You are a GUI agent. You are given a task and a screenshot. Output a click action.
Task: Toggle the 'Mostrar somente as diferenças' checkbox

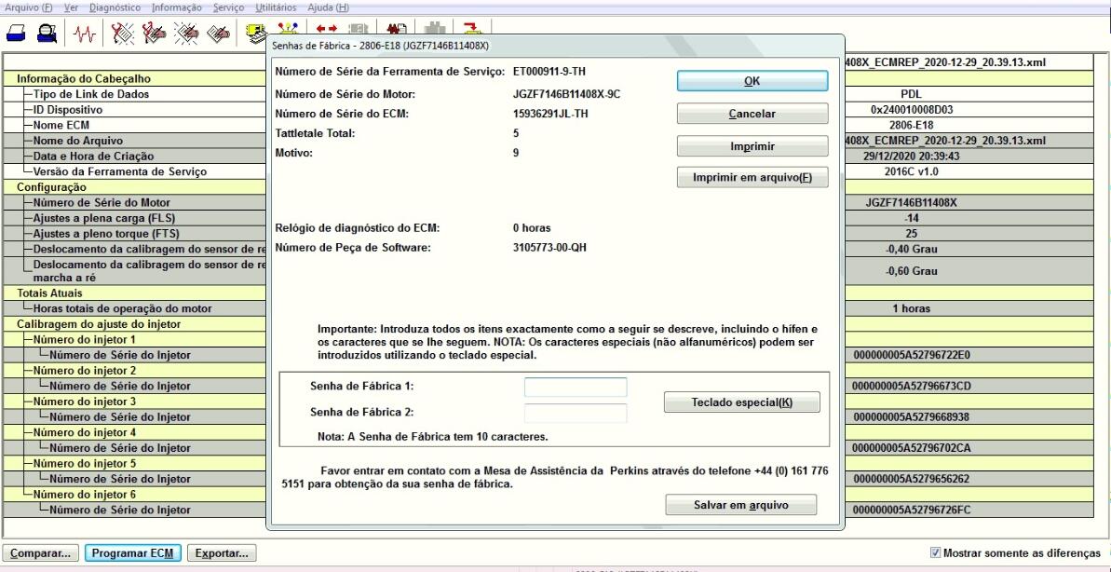point(936,553)
